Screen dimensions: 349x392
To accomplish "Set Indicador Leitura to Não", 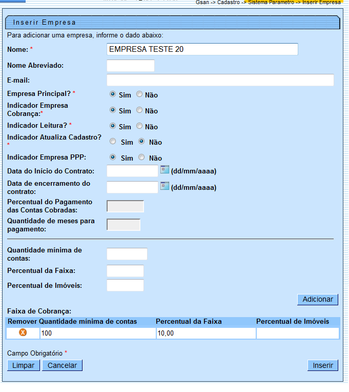I will point(139,126).
